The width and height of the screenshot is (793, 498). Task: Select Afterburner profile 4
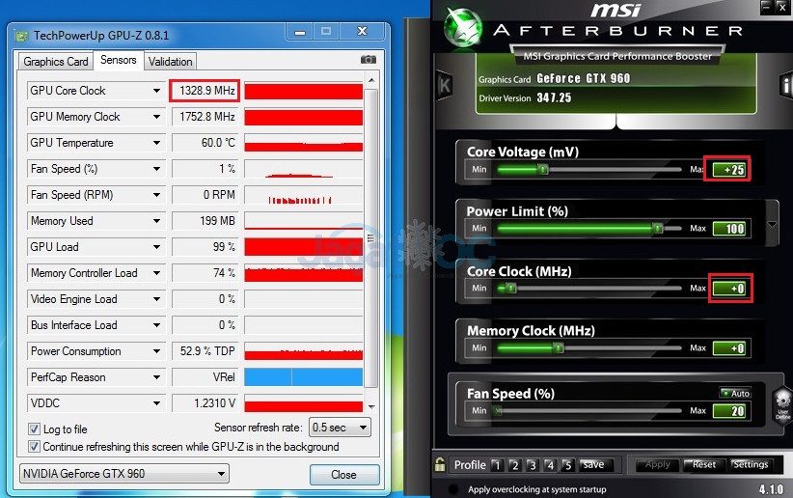(x=550, y=465)
